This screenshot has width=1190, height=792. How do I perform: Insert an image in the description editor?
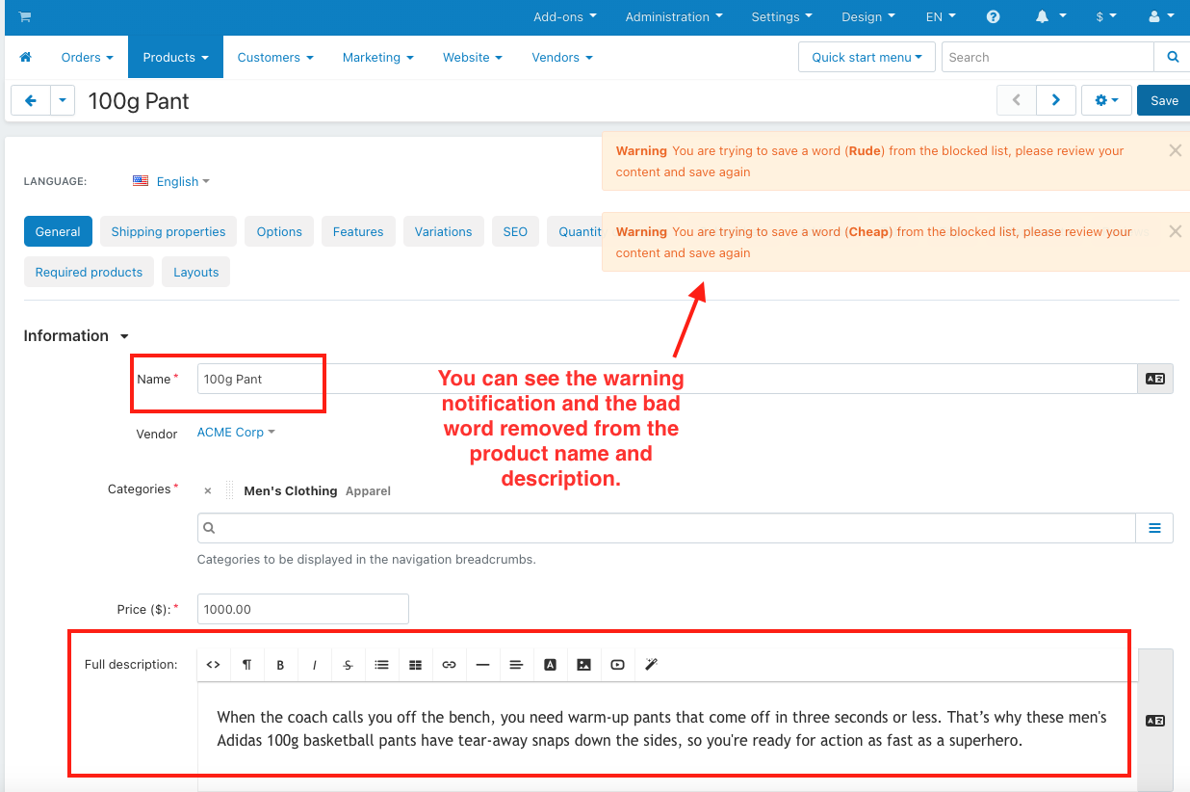[x=583, y=665]
